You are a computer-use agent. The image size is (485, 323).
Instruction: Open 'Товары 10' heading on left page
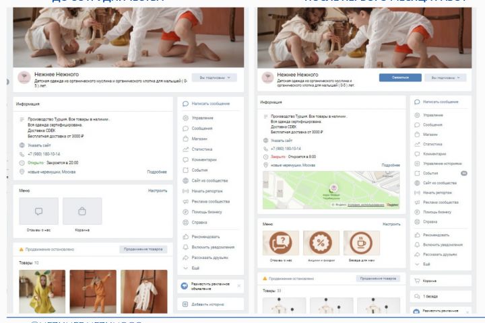[29, 262]
